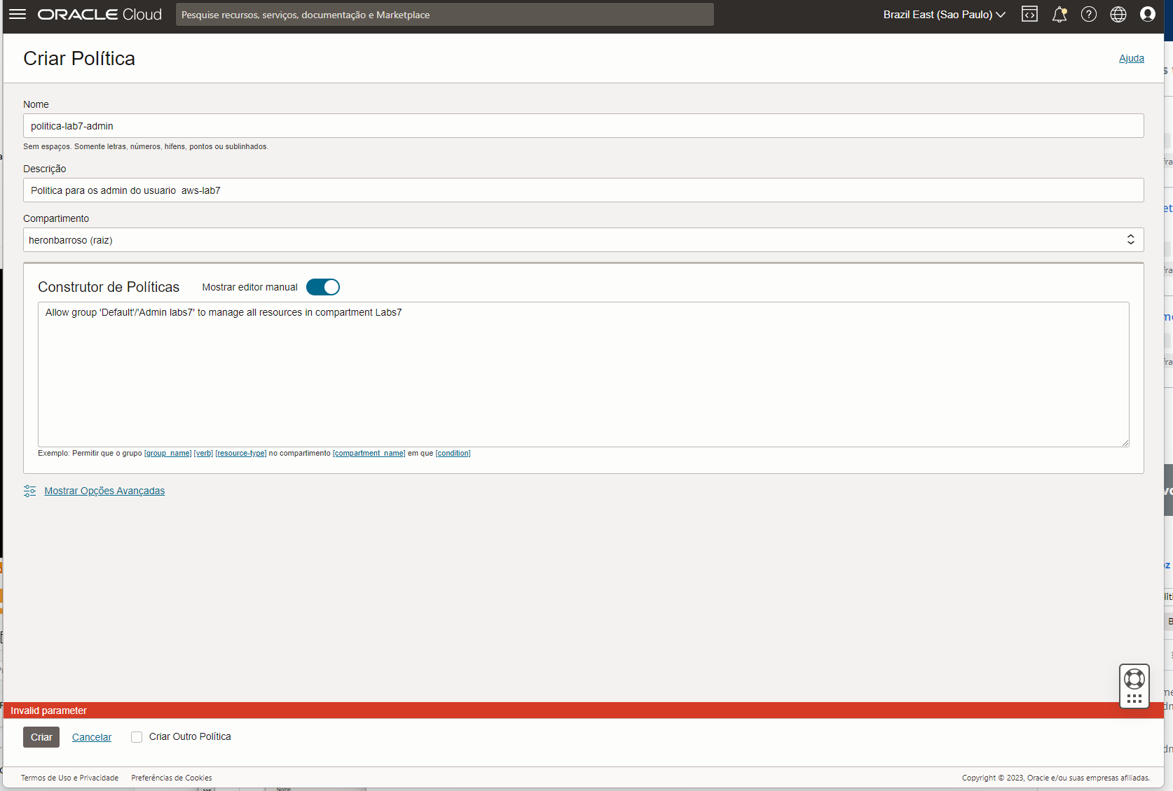Click the Oracle Cloud logo
The image size is (1173, 791).
[x=100, y=14]
